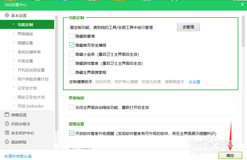Close the 360设置中心 window
The height and width of the screenshot is (160, 247).
[242, 5]
